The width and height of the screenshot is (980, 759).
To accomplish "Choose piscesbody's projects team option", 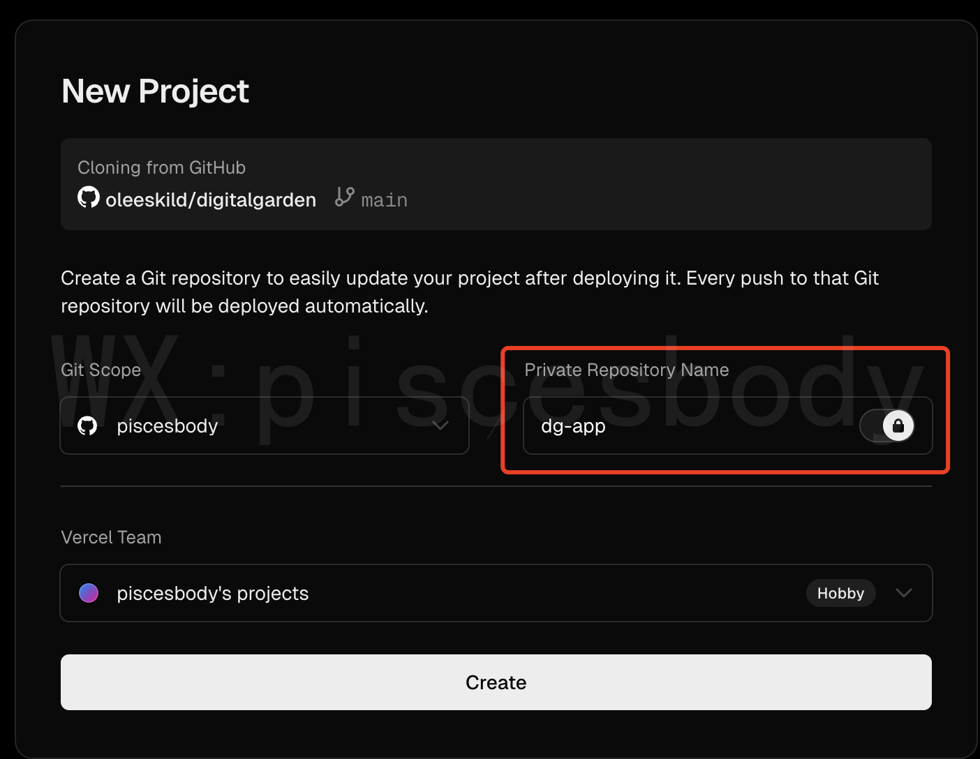I will click(x=212, y=593).
